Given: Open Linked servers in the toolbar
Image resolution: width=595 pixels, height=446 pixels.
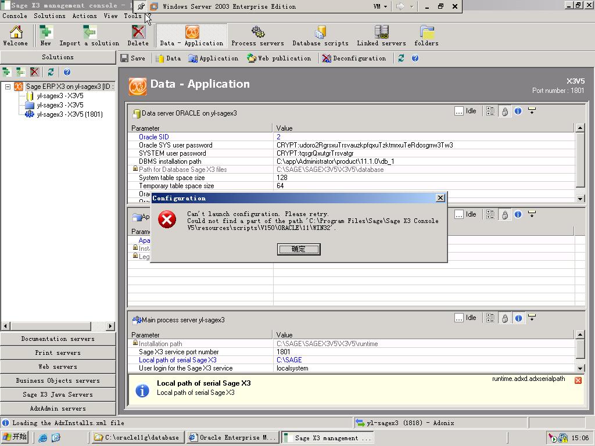Looking at the screenshot, I should click(x=381, y=32).
